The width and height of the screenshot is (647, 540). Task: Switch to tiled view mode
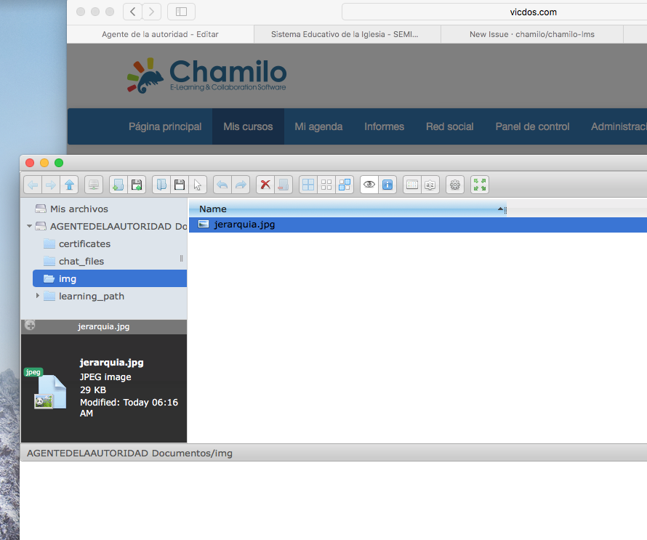point(307,184)
